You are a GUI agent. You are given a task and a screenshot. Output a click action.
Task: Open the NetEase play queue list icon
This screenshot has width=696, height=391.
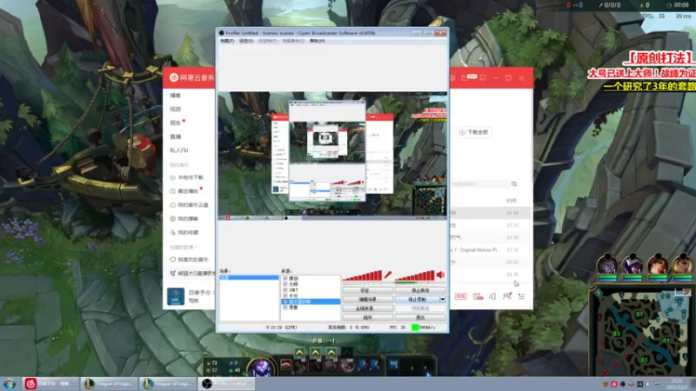(x=521, y=296)
